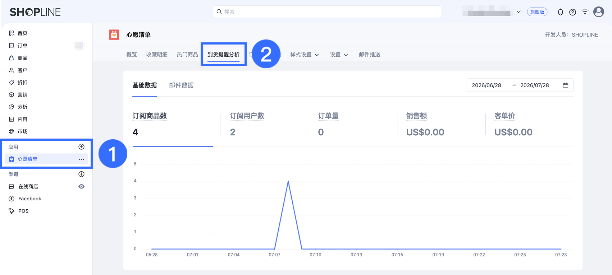Click the 旗舰版 plan badge

[x=537, y=12]
